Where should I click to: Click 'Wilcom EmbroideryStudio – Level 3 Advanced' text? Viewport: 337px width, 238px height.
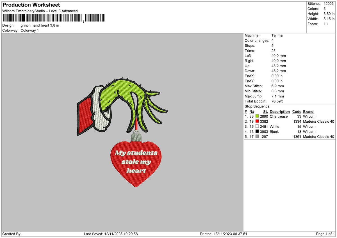pos(40,11)
